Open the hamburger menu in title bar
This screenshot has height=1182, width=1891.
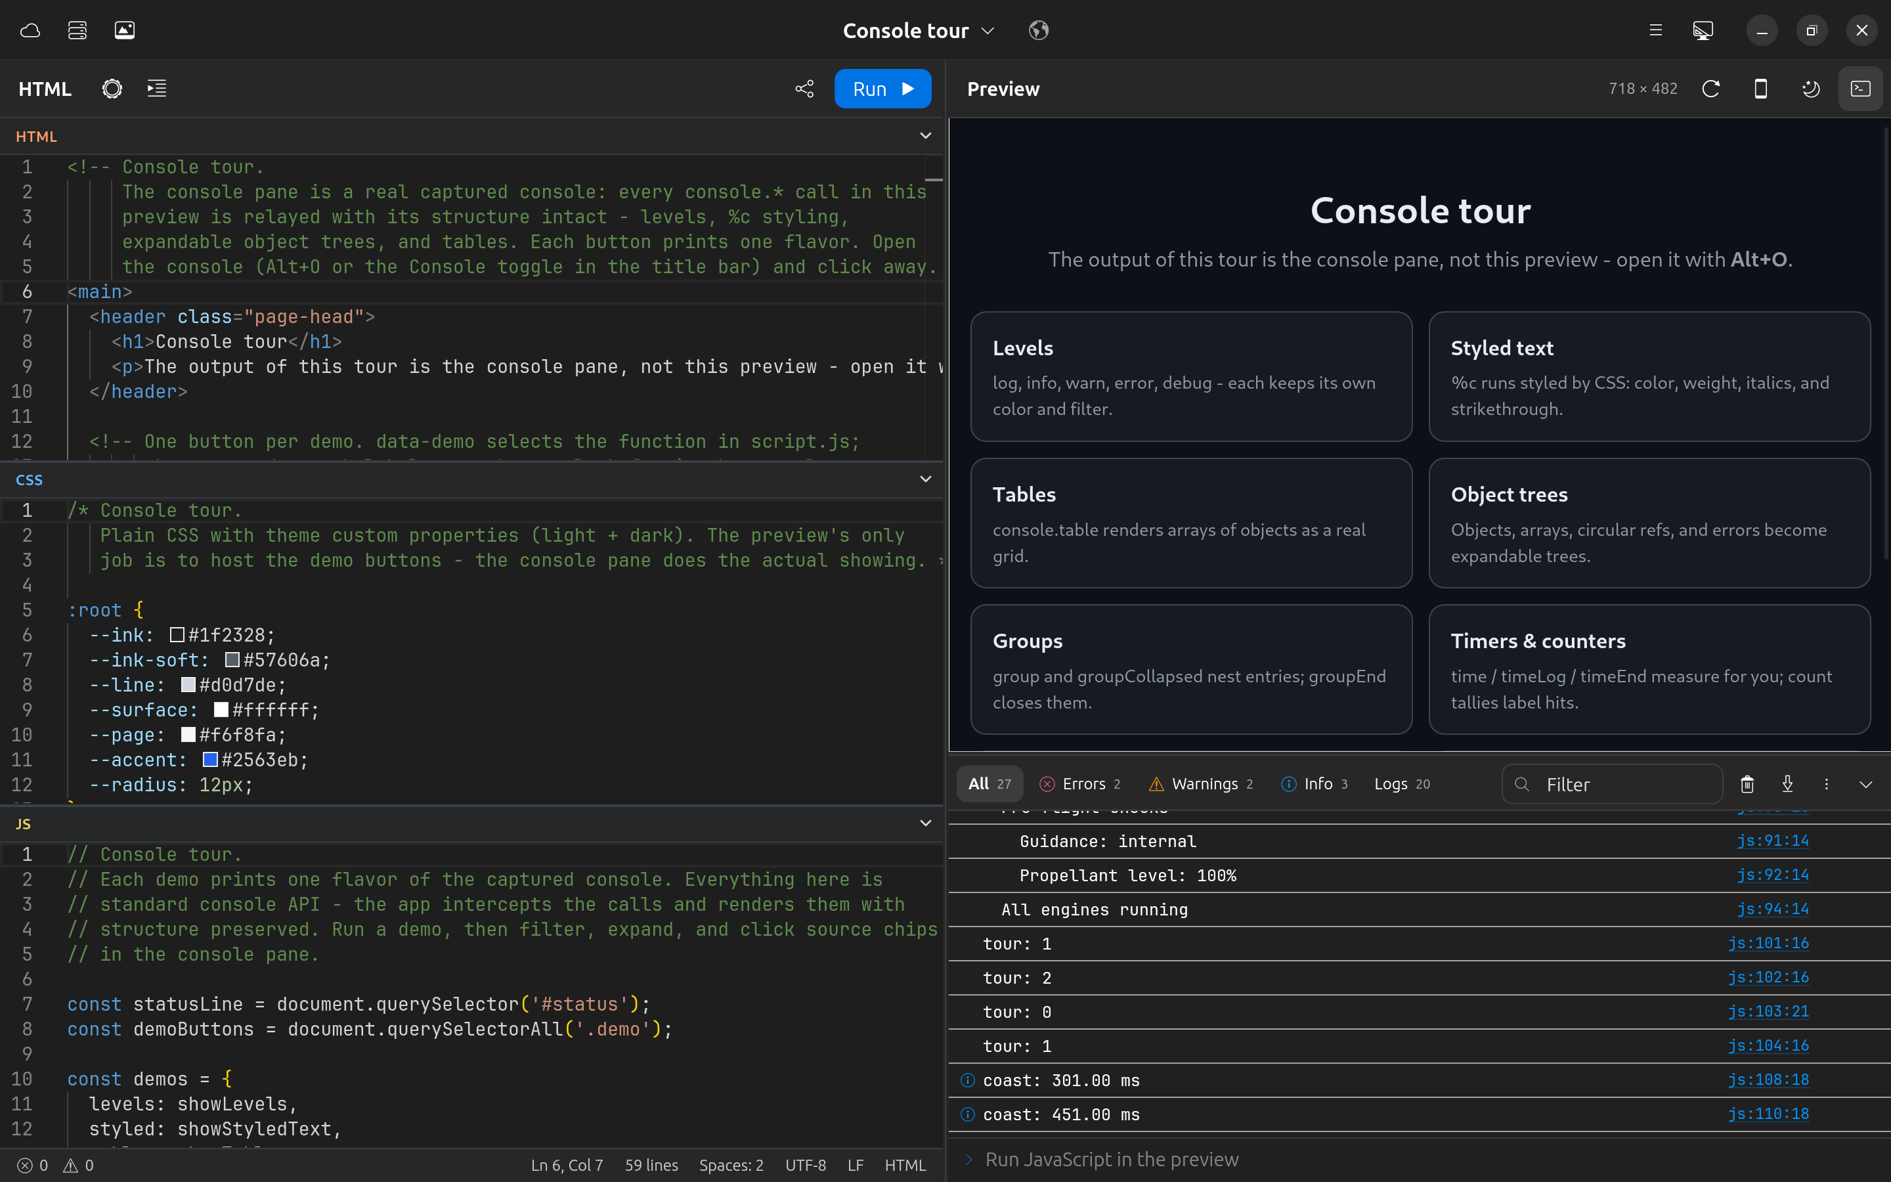tap(1655, 30)
